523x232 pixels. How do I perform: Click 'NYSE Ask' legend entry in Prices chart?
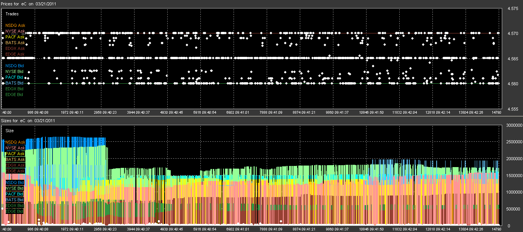pos(15,31)
